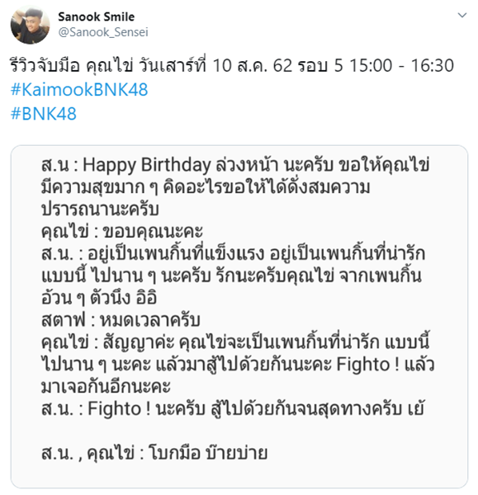Follow the #BNK48 hashtag link
This screenshot has height=495, width=478.
point(43,114)
